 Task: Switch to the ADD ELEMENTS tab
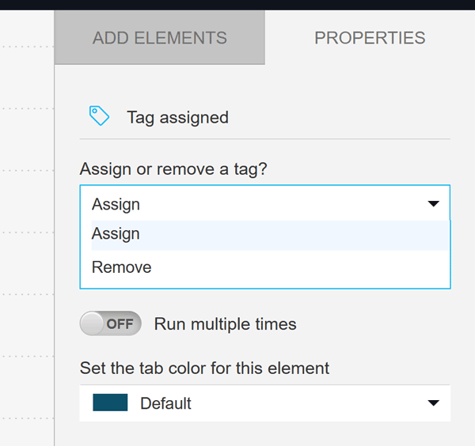pyautogui.click(x=159, y=38)
